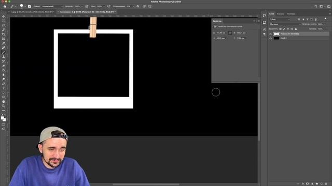Select the Rectangular Marquee tool

point(4,21)
